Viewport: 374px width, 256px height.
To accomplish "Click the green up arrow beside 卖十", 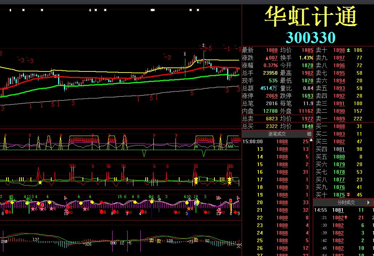I will [349, 50].
